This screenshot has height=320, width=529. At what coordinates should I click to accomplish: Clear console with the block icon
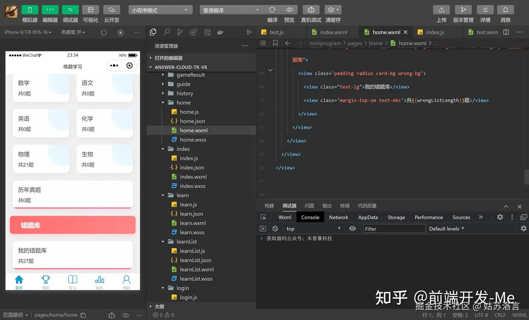coord(275,229)
